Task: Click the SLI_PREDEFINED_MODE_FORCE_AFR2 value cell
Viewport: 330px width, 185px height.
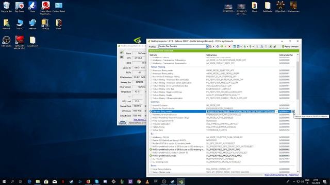Action: [224, 156]
